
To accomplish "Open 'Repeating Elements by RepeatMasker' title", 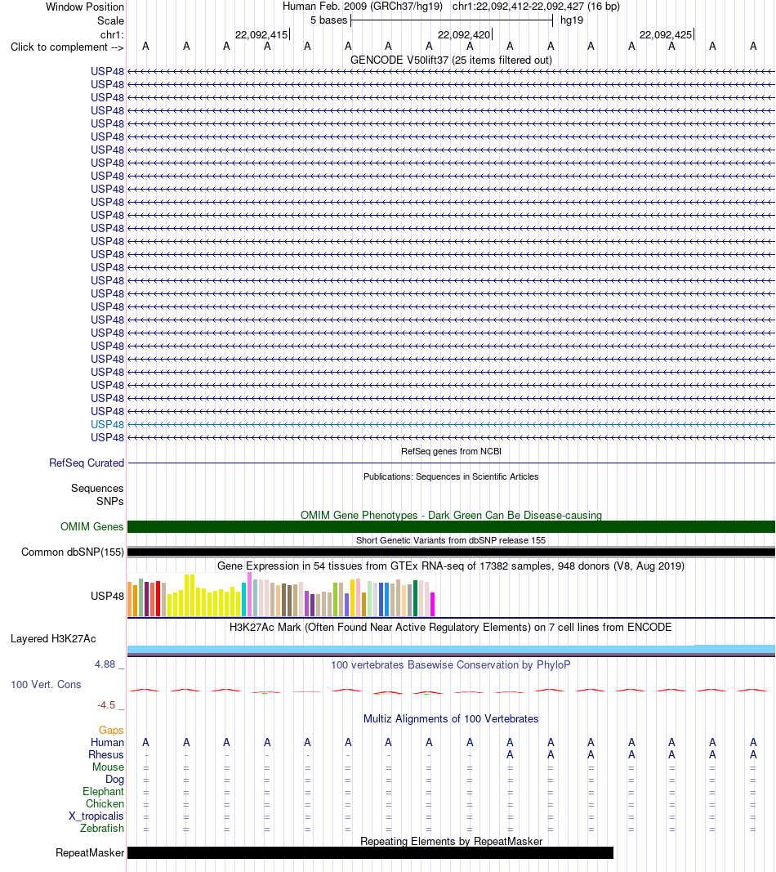I will point(451,841).
